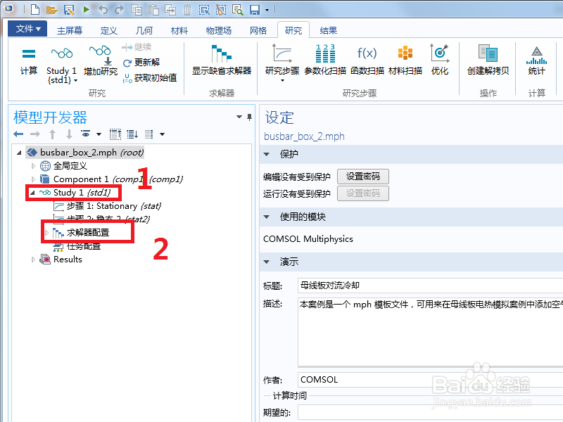Move node up in Model Builder
Viewport: 563px width, 422px height.
[x=52, y=134]
